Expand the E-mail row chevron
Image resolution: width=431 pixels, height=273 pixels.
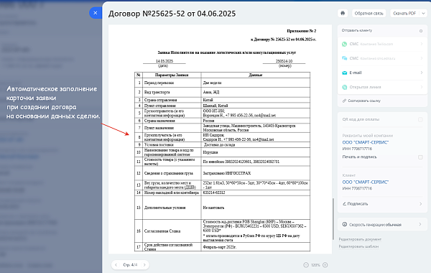[x=422, y=73]
